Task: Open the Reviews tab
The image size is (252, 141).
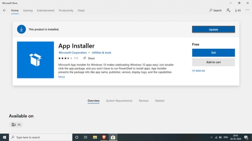Action: tap(144, 100)
